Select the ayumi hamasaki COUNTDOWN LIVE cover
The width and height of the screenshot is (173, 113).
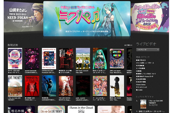tap(32, 58)
